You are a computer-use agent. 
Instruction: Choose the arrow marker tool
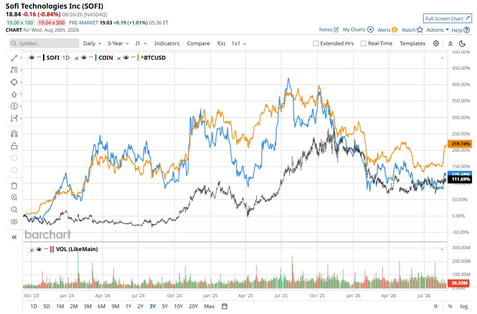click(x=14, y=94)
